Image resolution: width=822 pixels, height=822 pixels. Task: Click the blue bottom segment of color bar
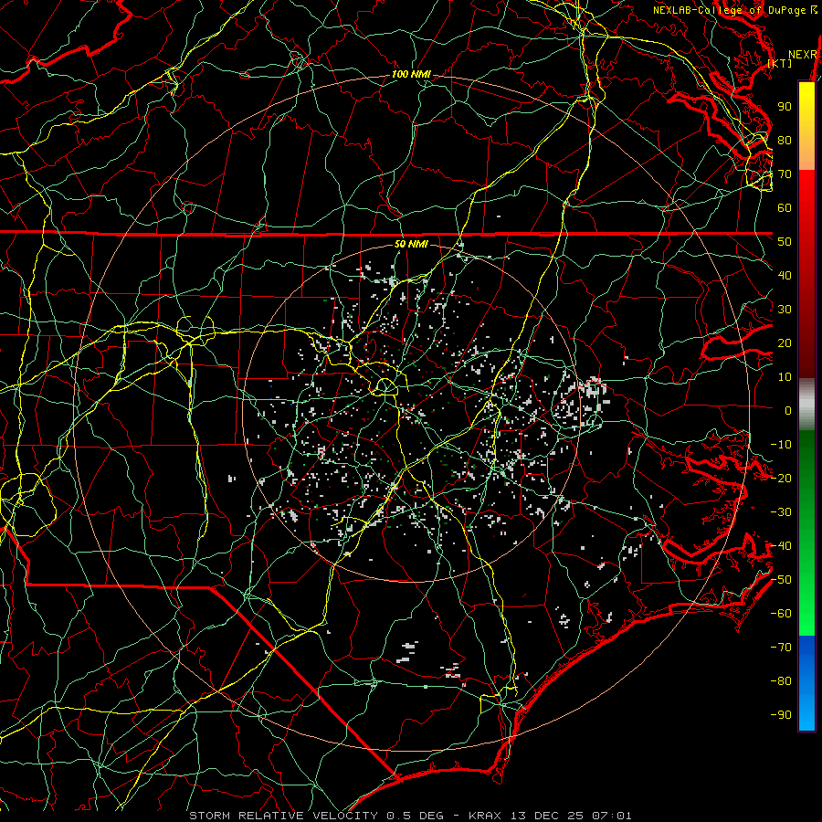pyautogui.click(x=806, y=683)
